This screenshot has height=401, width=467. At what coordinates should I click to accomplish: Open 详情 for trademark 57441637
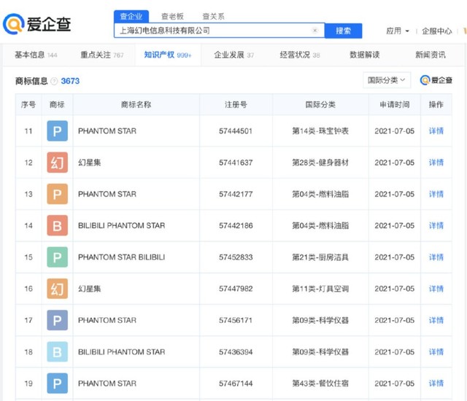[436, 163]
